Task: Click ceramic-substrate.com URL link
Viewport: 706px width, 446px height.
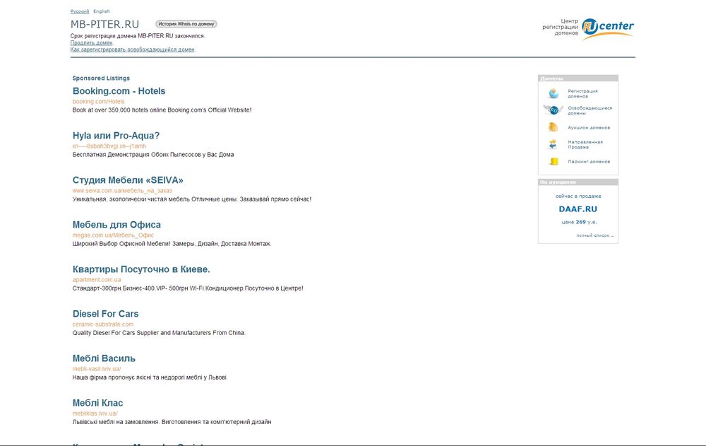Action: tap(103, 324)
